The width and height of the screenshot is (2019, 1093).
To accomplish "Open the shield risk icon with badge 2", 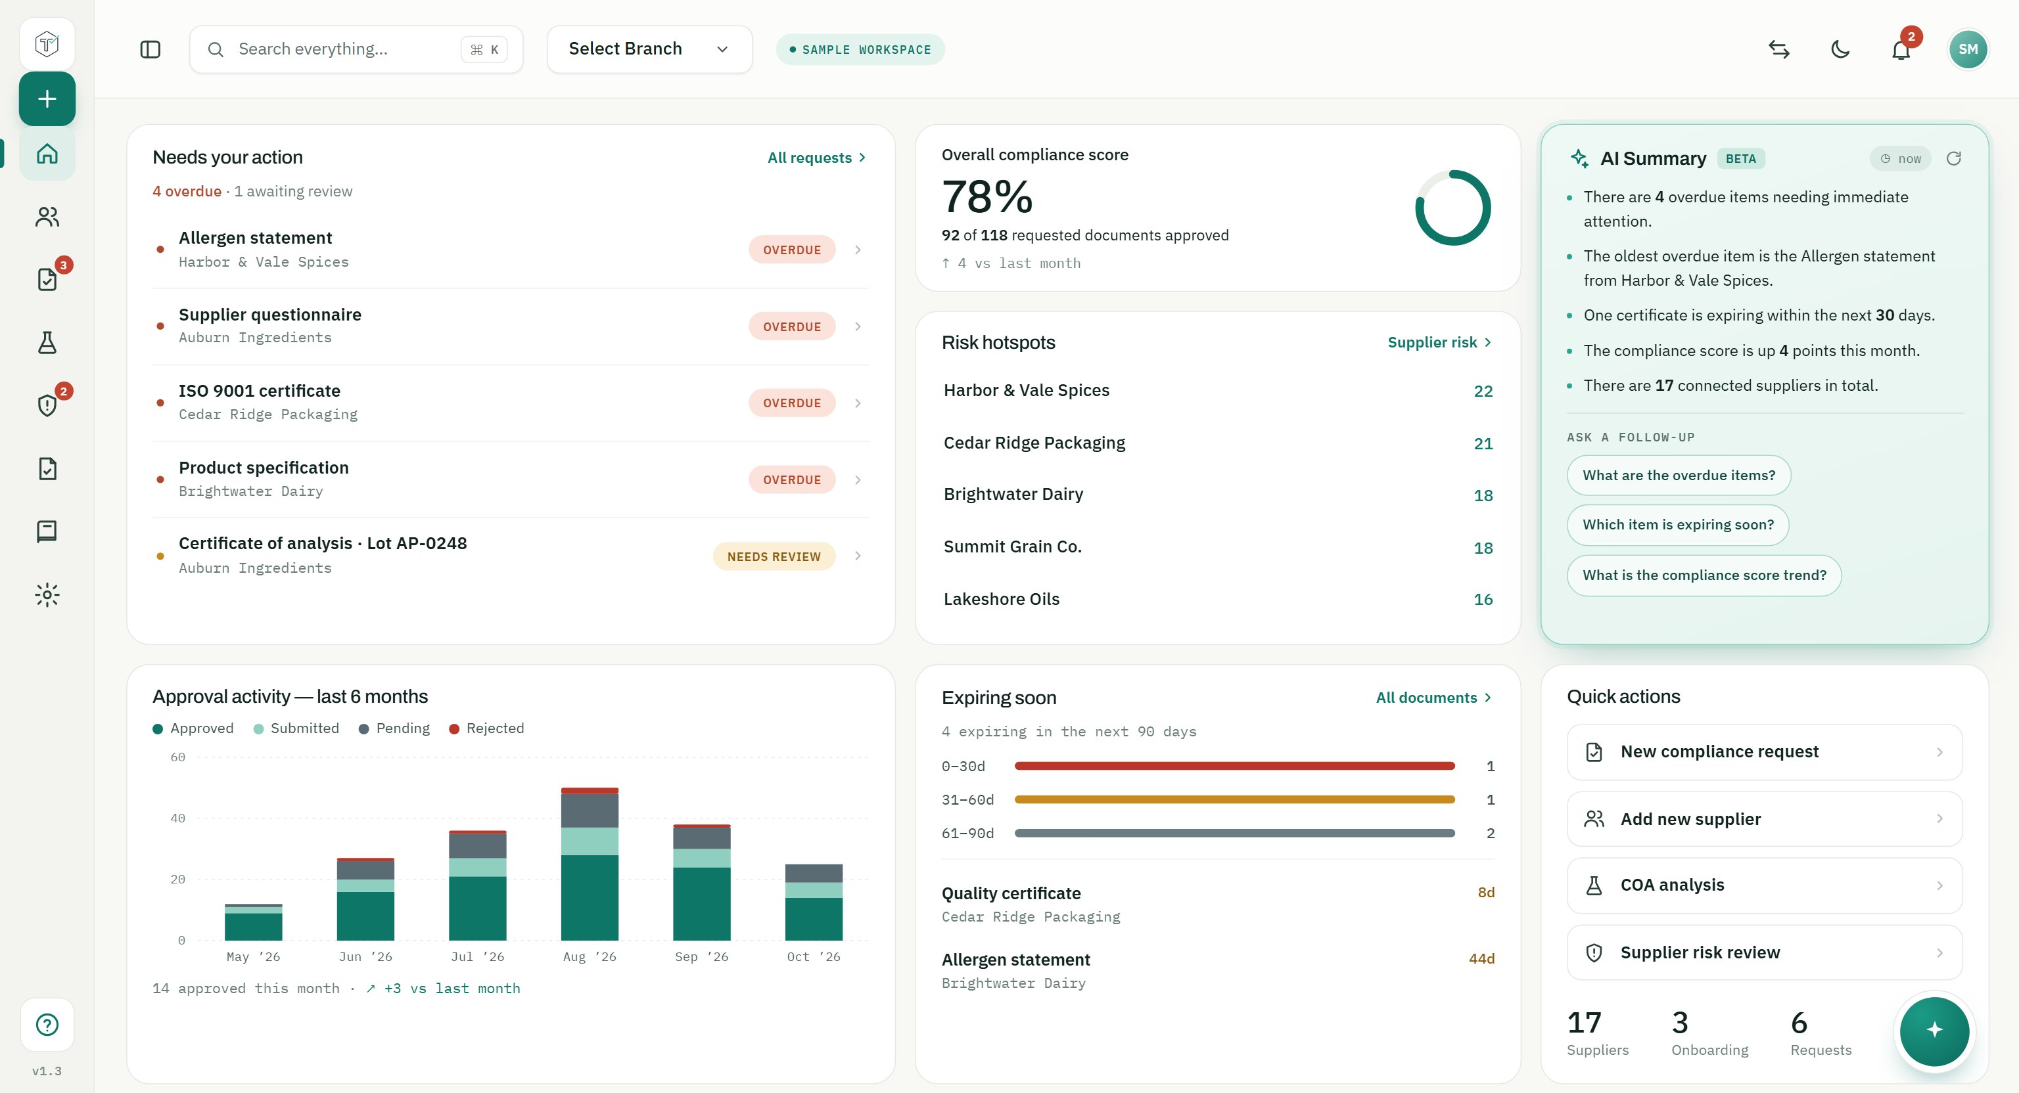I will [47, 405].
